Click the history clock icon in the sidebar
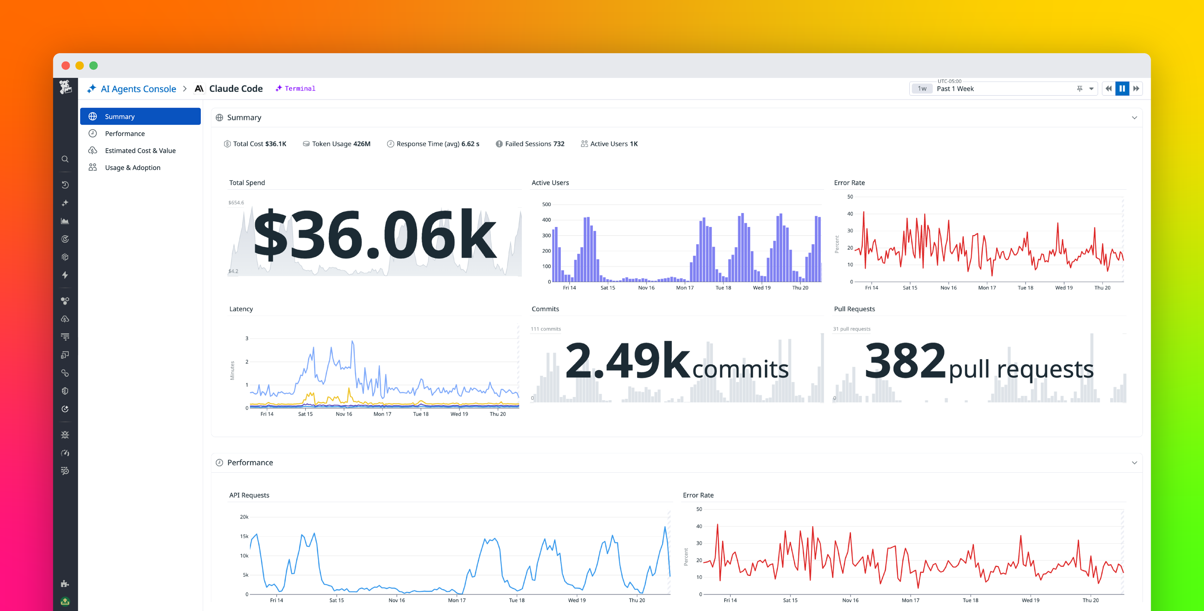Screen dimensions: 1204x611 [66, 184]
